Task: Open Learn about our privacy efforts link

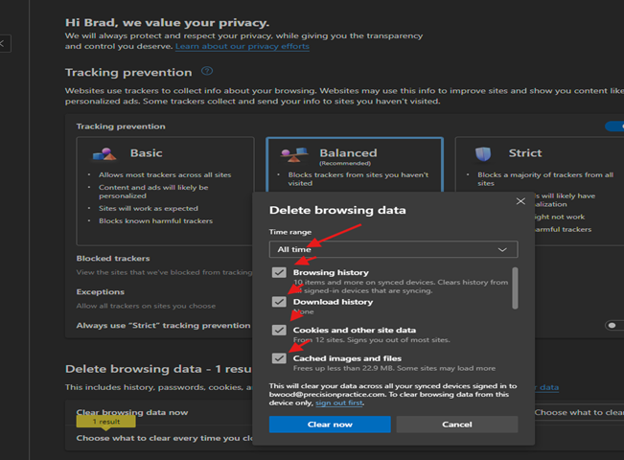Action: tap(242, 46)
